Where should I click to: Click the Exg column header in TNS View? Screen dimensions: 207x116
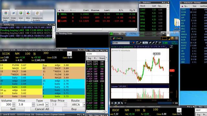tap(89, 58)
